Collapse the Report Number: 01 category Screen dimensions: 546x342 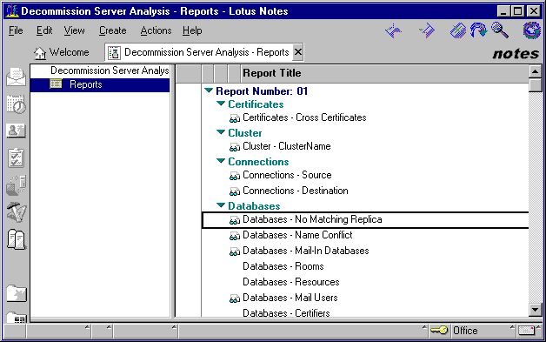[209, 91]
